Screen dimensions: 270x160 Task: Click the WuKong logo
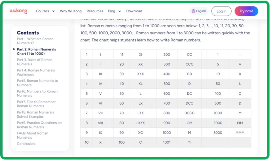[18, 11]
